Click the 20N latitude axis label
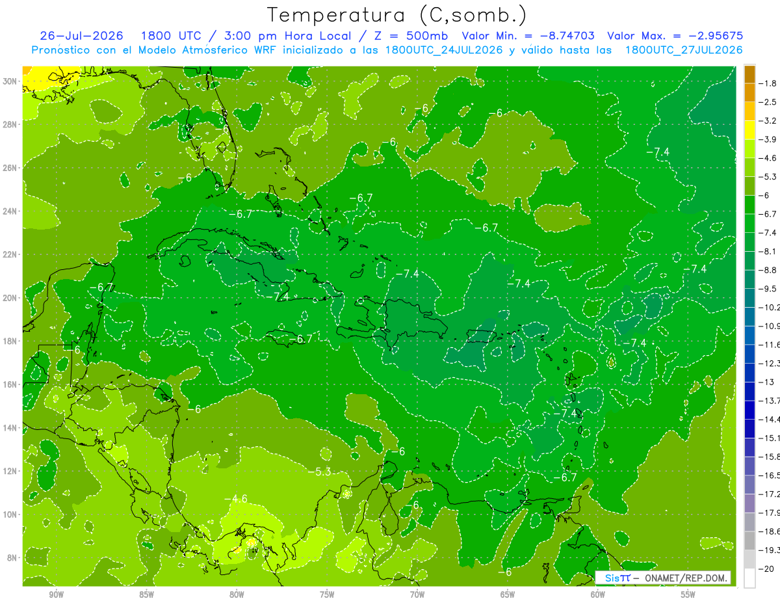 click(x=10, y=298)
